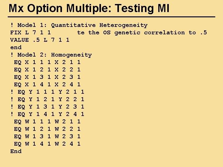Viewport: 223px width, 167px height.
Task: Click the 'EQ W 1 2 1 W 2 2 1' line
Action: [x=47, y=129]
